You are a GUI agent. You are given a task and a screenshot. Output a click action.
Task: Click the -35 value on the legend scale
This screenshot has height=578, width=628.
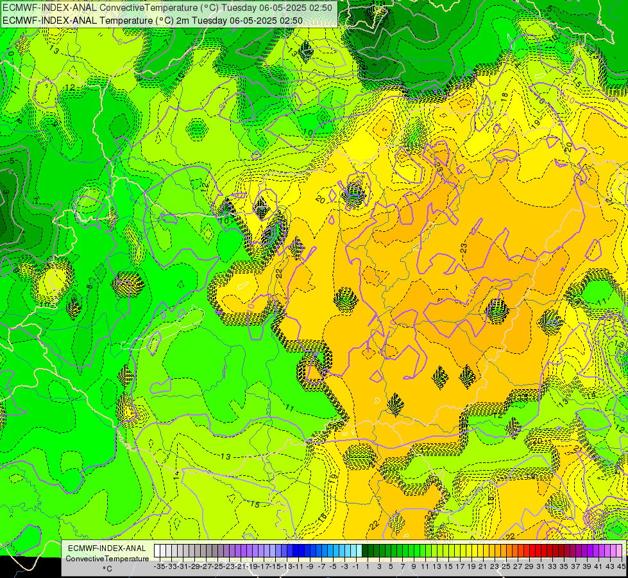tap(159, 566)
